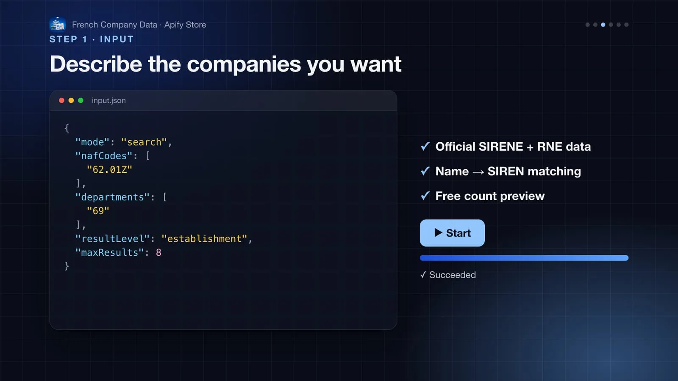Select the fifth slide indicator dot
This screenshot has height=381, width=678.
tap(619, 25)
